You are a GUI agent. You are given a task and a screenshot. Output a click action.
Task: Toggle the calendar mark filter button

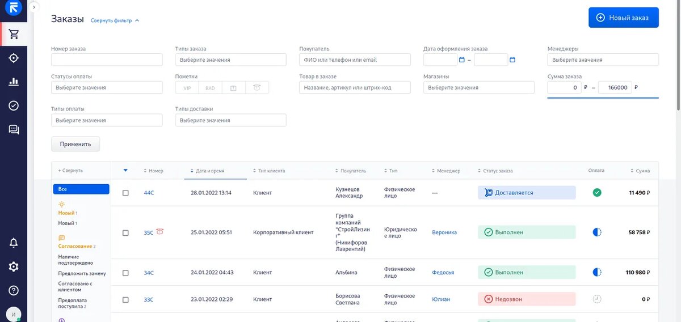[x=233, y=88]
